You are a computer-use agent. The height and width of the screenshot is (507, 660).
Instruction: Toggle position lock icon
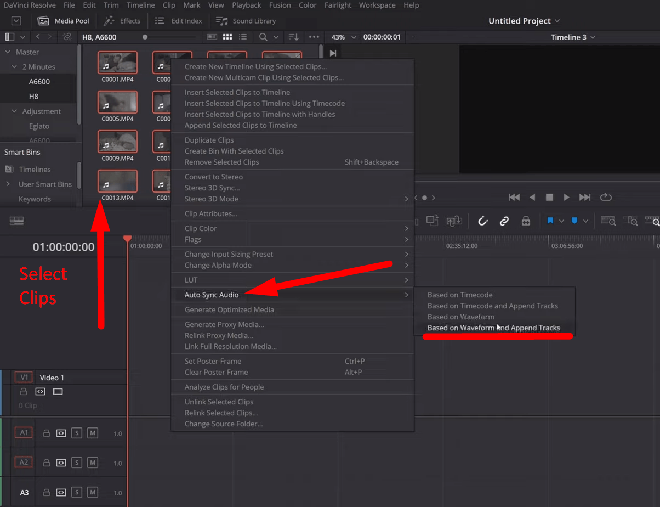[x=526, y=221]
